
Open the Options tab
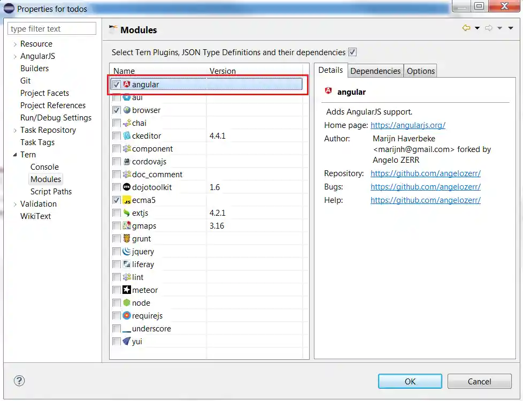(420, 70)
